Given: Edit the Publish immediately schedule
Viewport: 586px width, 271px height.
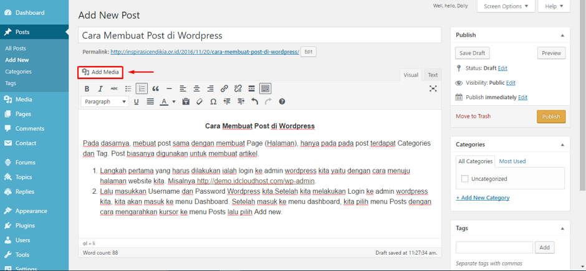Looking at the screenshot, I should click(523, 97).
